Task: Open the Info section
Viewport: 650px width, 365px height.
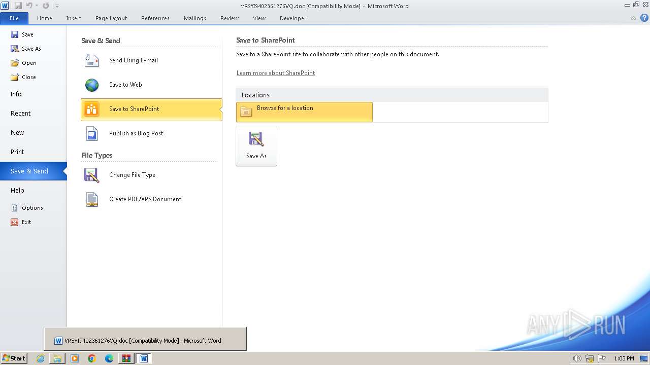Action: (16, 94)
